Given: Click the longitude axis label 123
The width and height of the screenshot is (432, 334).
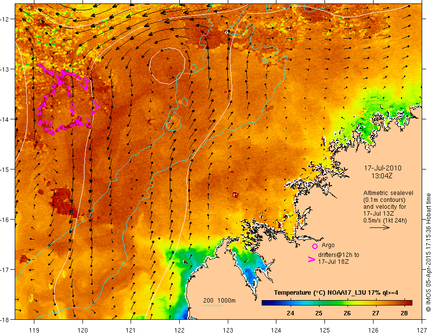Looking at the screenshot, I should pyautogui.click(x=228, y=330).
